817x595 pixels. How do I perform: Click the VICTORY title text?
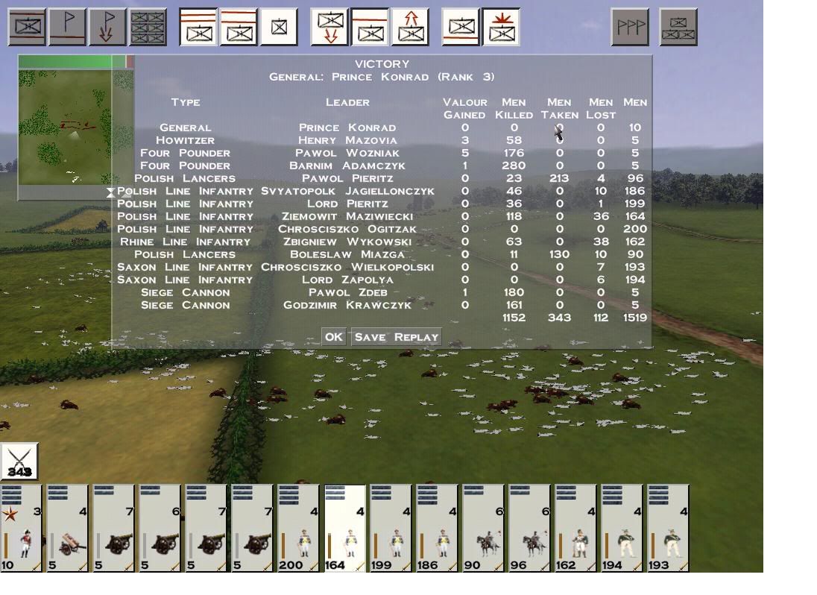382,64
